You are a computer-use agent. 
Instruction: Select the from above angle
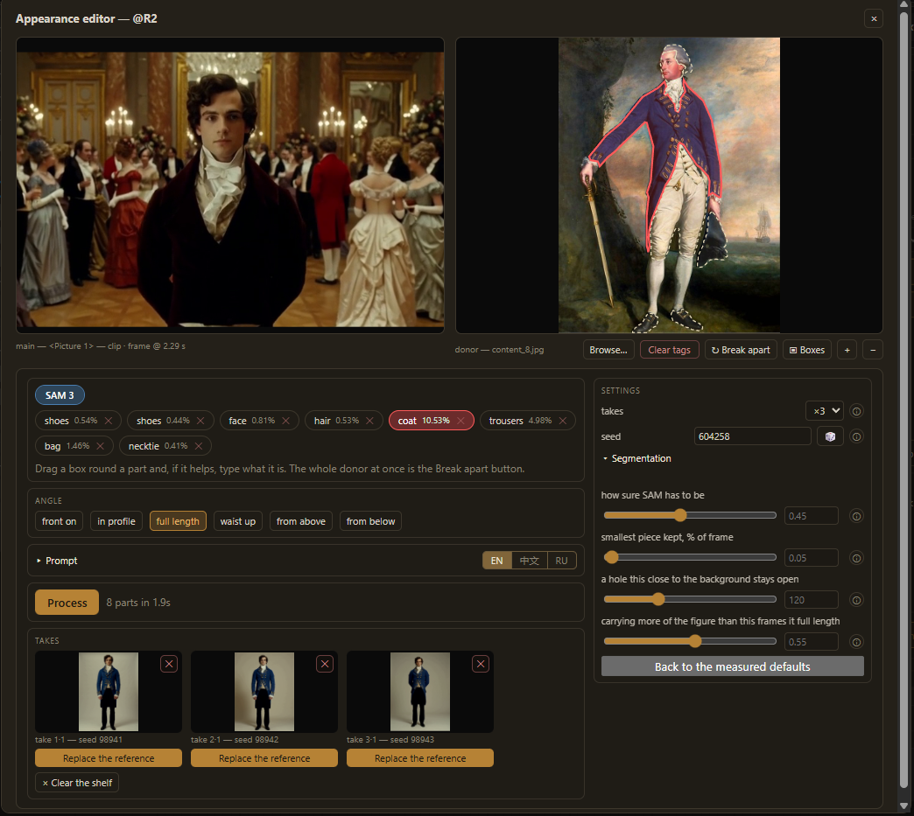301,521
